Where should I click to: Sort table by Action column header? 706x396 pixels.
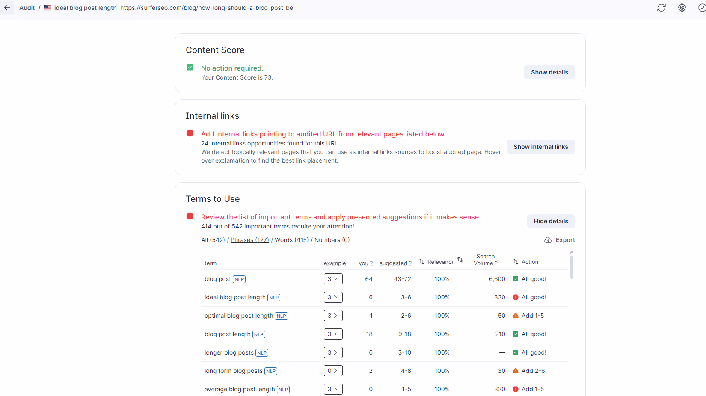530,262
